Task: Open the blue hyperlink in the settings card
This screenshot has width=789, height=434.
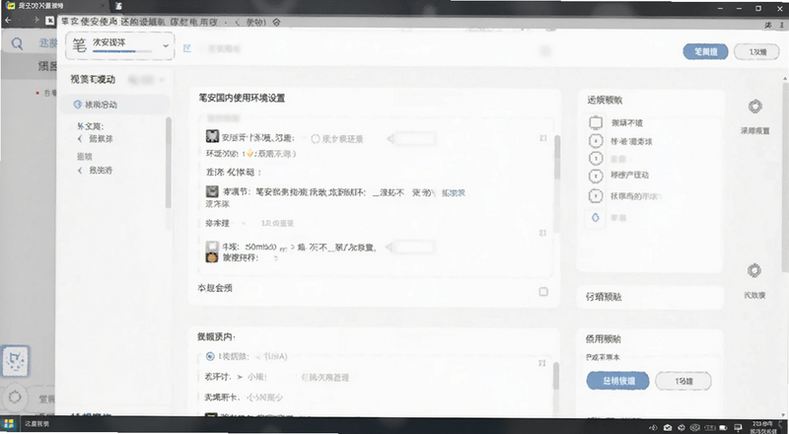Action: [454, 192]
